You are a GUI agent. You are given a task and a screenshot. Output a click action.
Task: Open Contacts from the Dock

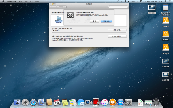[x=49, y=102]
